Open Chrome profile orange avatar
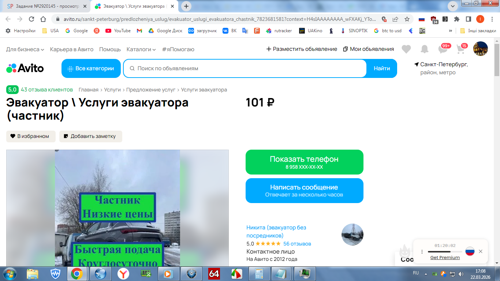The image size is (500, 281). point(480,19)
